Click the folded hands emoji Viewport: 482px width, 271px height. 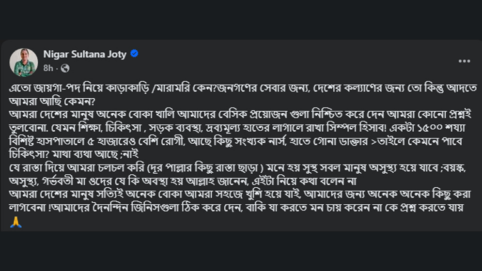pos(16,223)
